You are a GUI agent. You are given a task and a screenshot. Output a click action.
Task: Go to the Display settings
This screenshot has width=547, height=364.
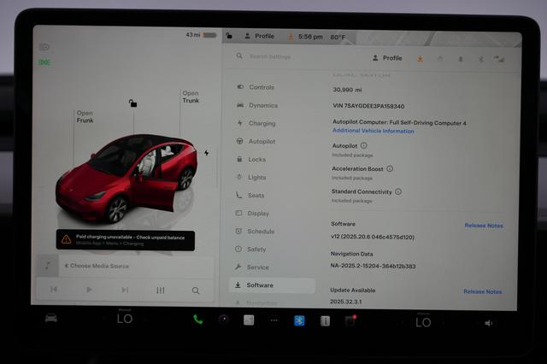[252, 213]
